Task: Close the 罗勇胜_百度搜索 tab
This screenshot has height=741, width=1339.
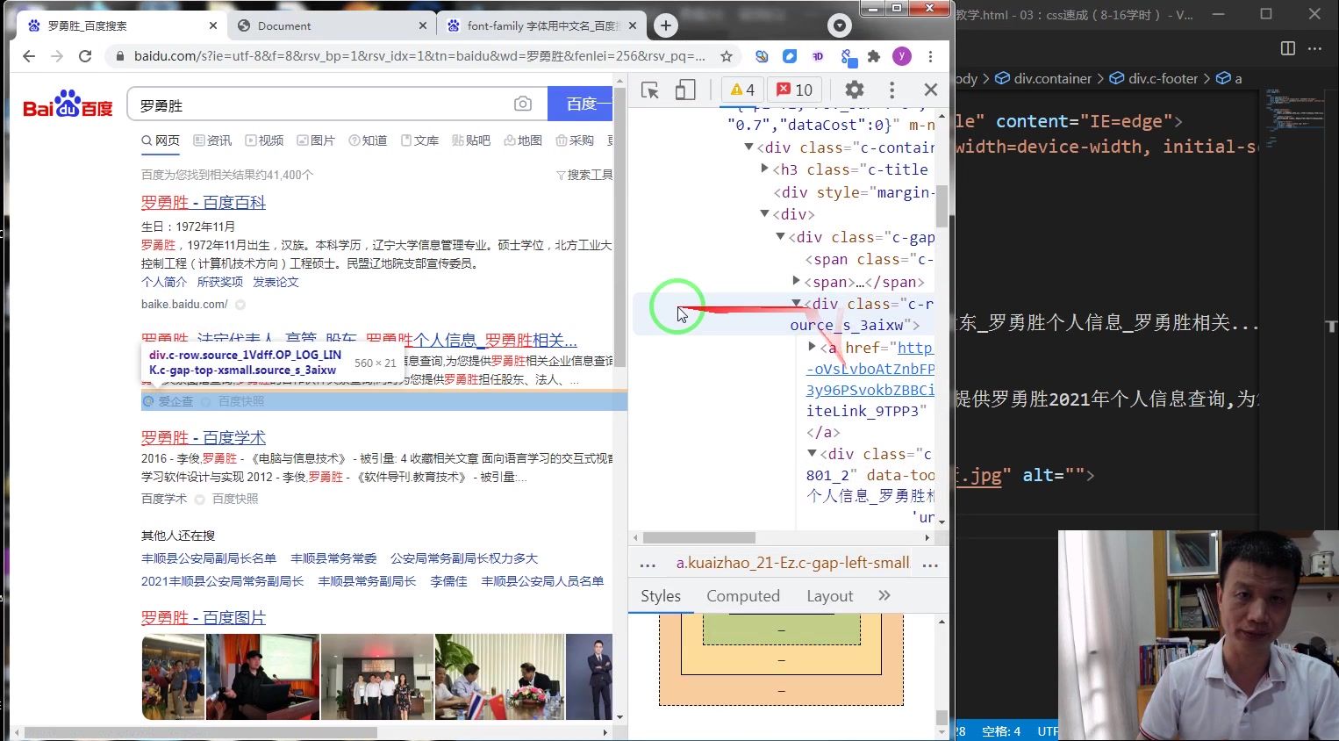Action: click(213, 25)
